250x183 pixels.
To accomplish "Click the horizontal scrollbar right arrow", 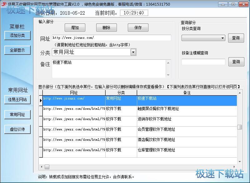I will 234,167.
